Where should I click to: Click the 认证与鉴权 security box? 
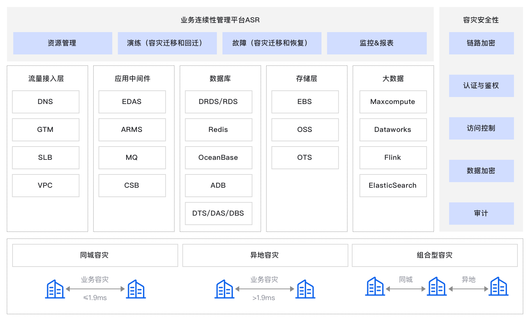[x=482, y=86]
